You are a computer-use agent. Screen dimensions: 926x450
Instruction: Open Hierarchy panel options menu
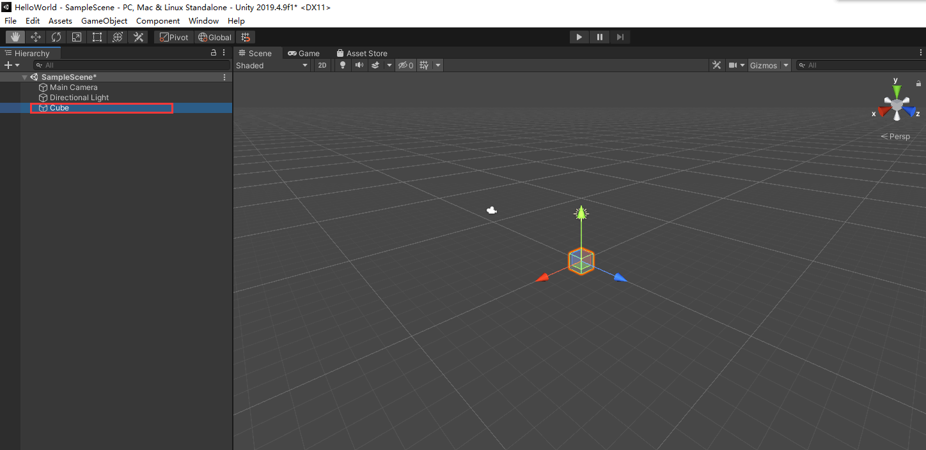coord(224,53)
